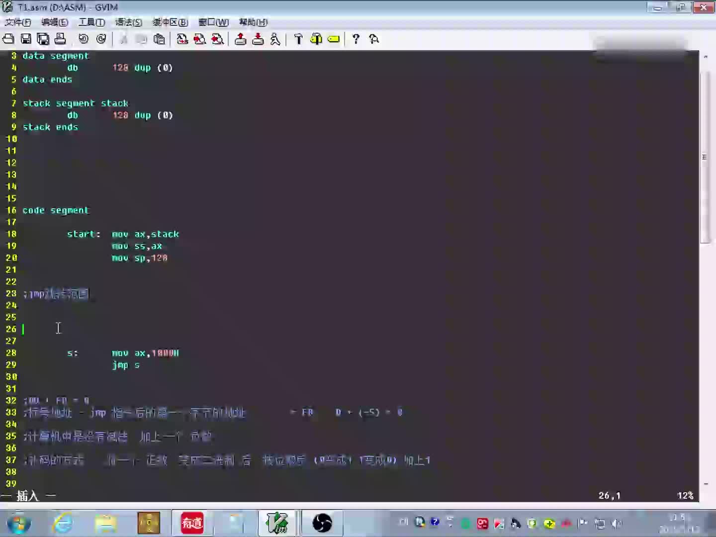Click 'mov ss,ax' on line 19

[x=137, y=246]
